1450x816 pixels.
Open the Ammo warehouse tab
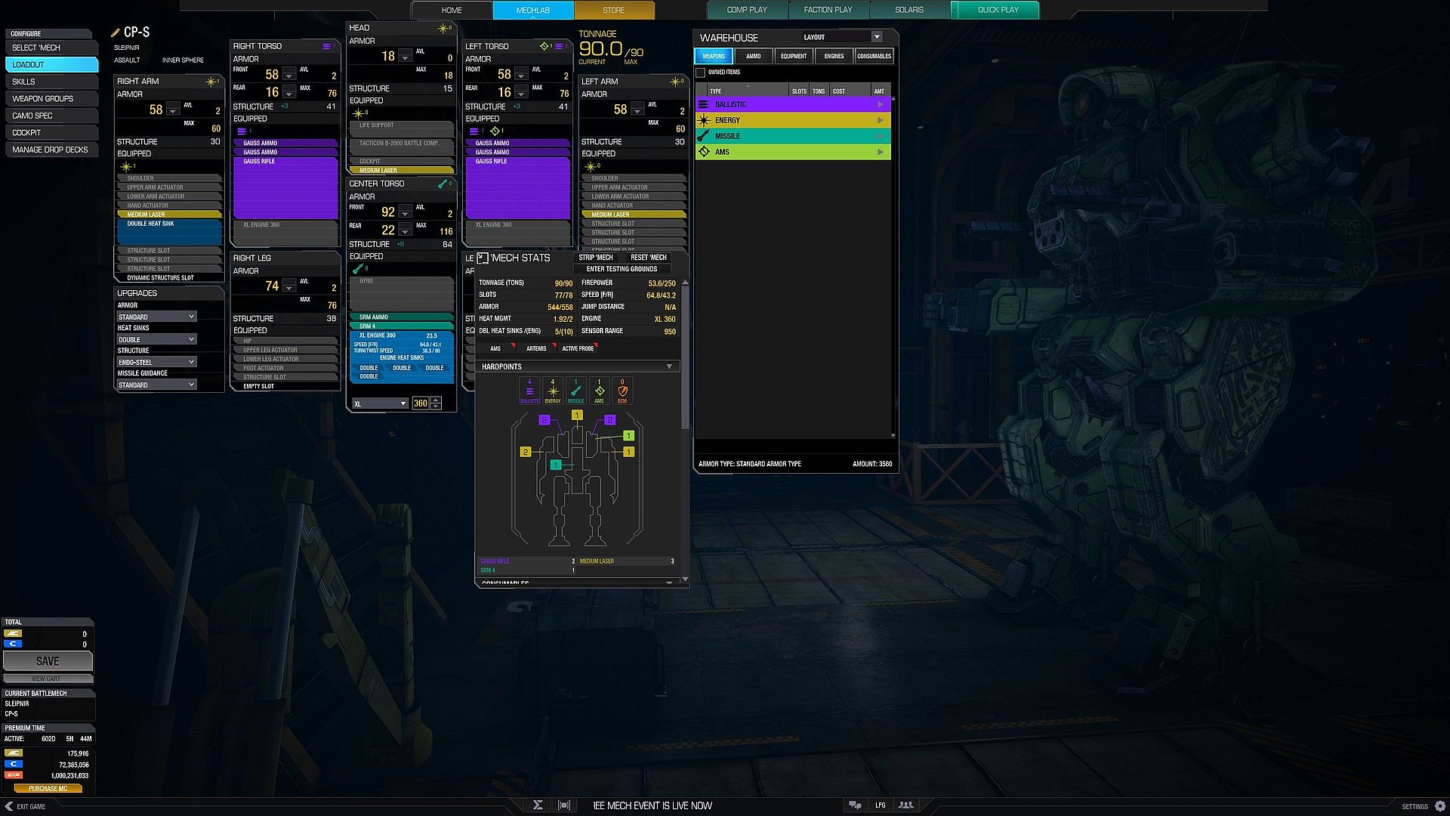pos(753,56)
